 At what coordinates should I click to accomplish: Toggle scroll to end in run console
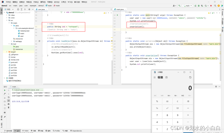pyautogui.click(x=9, y=101)
